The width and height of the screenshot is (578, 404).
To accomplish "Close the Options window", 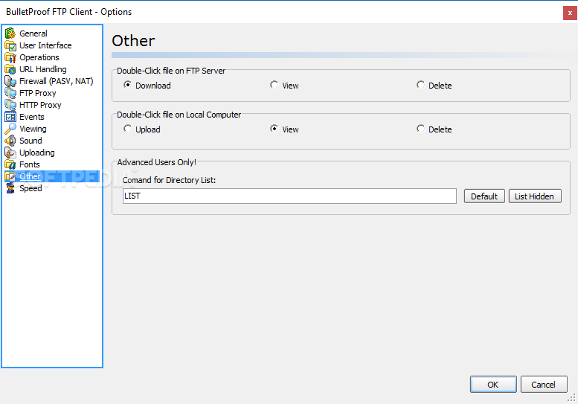I will [570, 13].
